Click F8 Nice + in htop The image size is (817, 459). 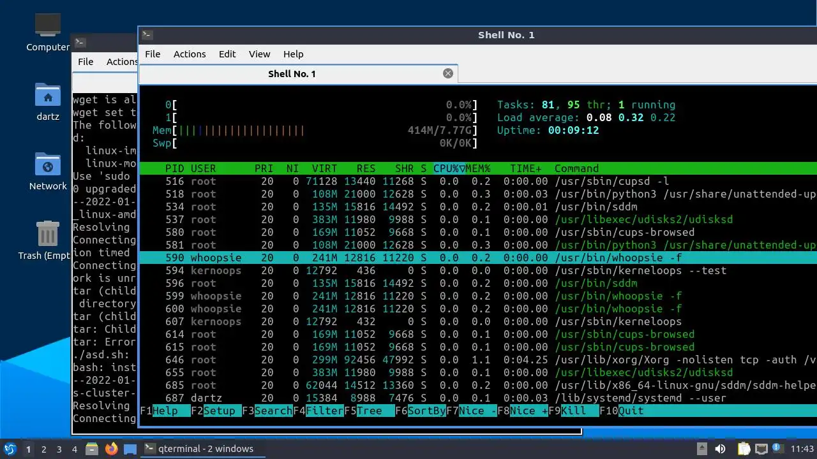(x=523, y=411)
